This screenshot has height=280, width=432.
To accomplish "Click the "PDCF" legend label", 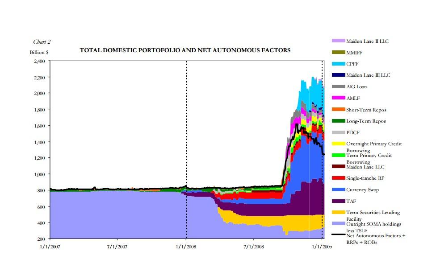I will point(352,132).
